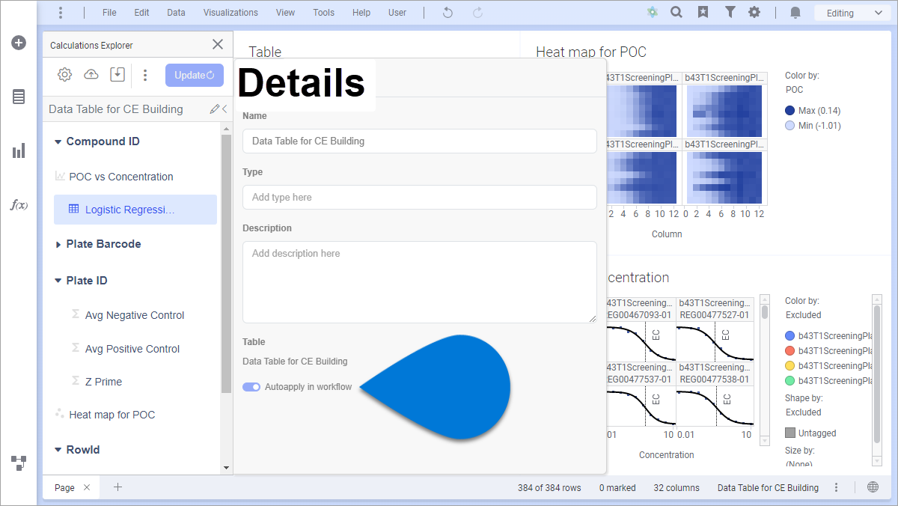898x506 pixels.
Task: Expand the Plate Barcode tree group
Action: pos(58,245)
